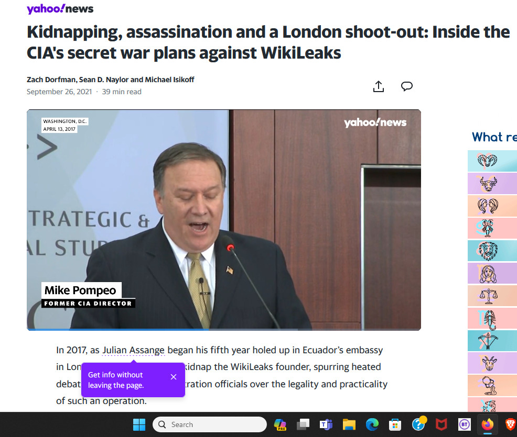Click the "39 min read" label
The image size is (517, 437).
(x=122, y=92)
